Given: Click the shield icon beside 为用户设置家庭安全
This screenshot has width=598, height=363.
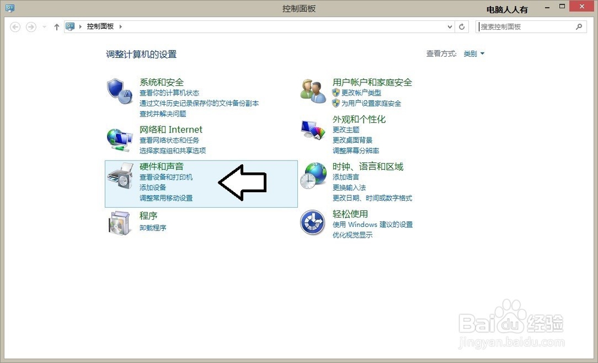Looking at the screenshot, I should pos(335,103).
